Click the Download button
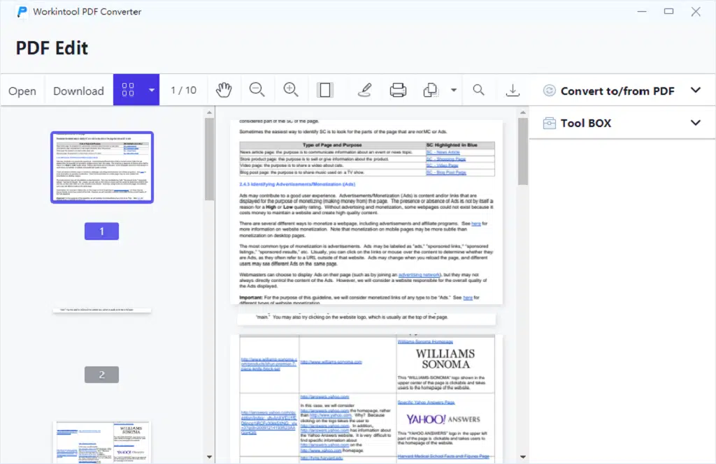This screenshot has width=716, height=464. point(78,90)
